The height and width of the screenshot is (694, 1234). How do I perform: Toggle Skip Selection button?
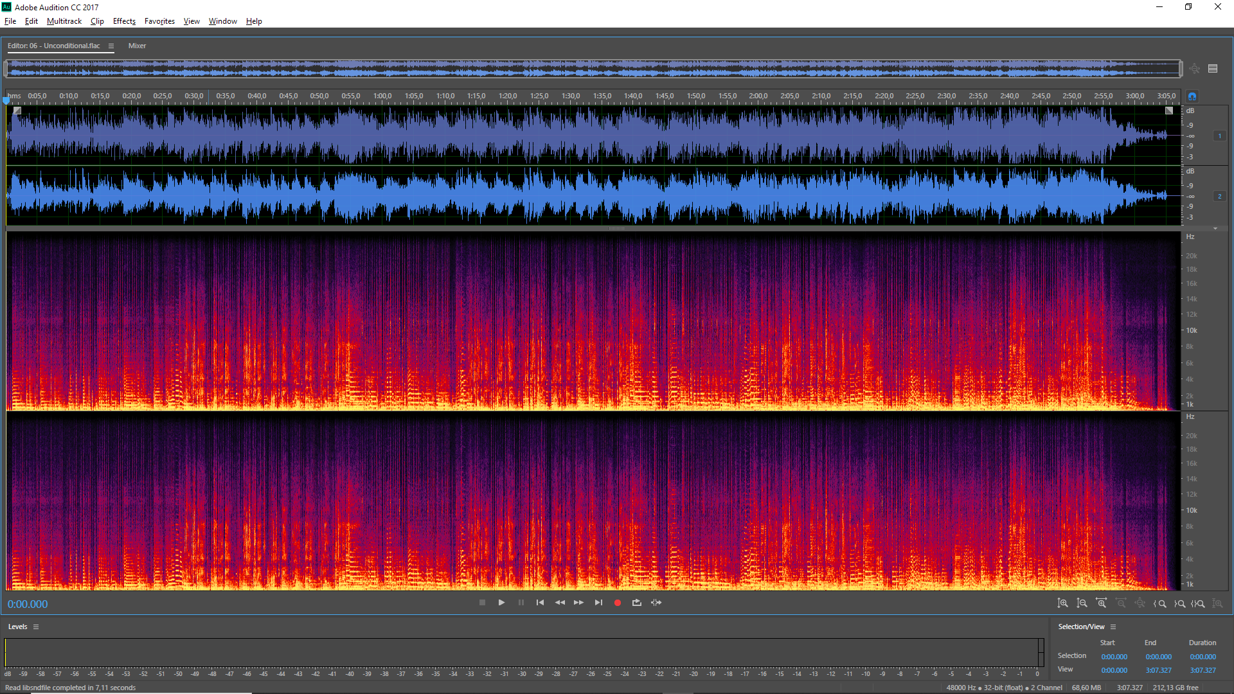pyautogui.click(x=656, y=603)
